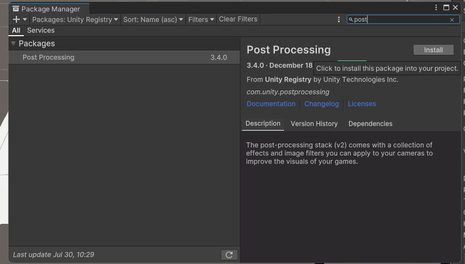Select the Package Manager window tab
Viewport: 465px width, 264px height.
(49, 9)
